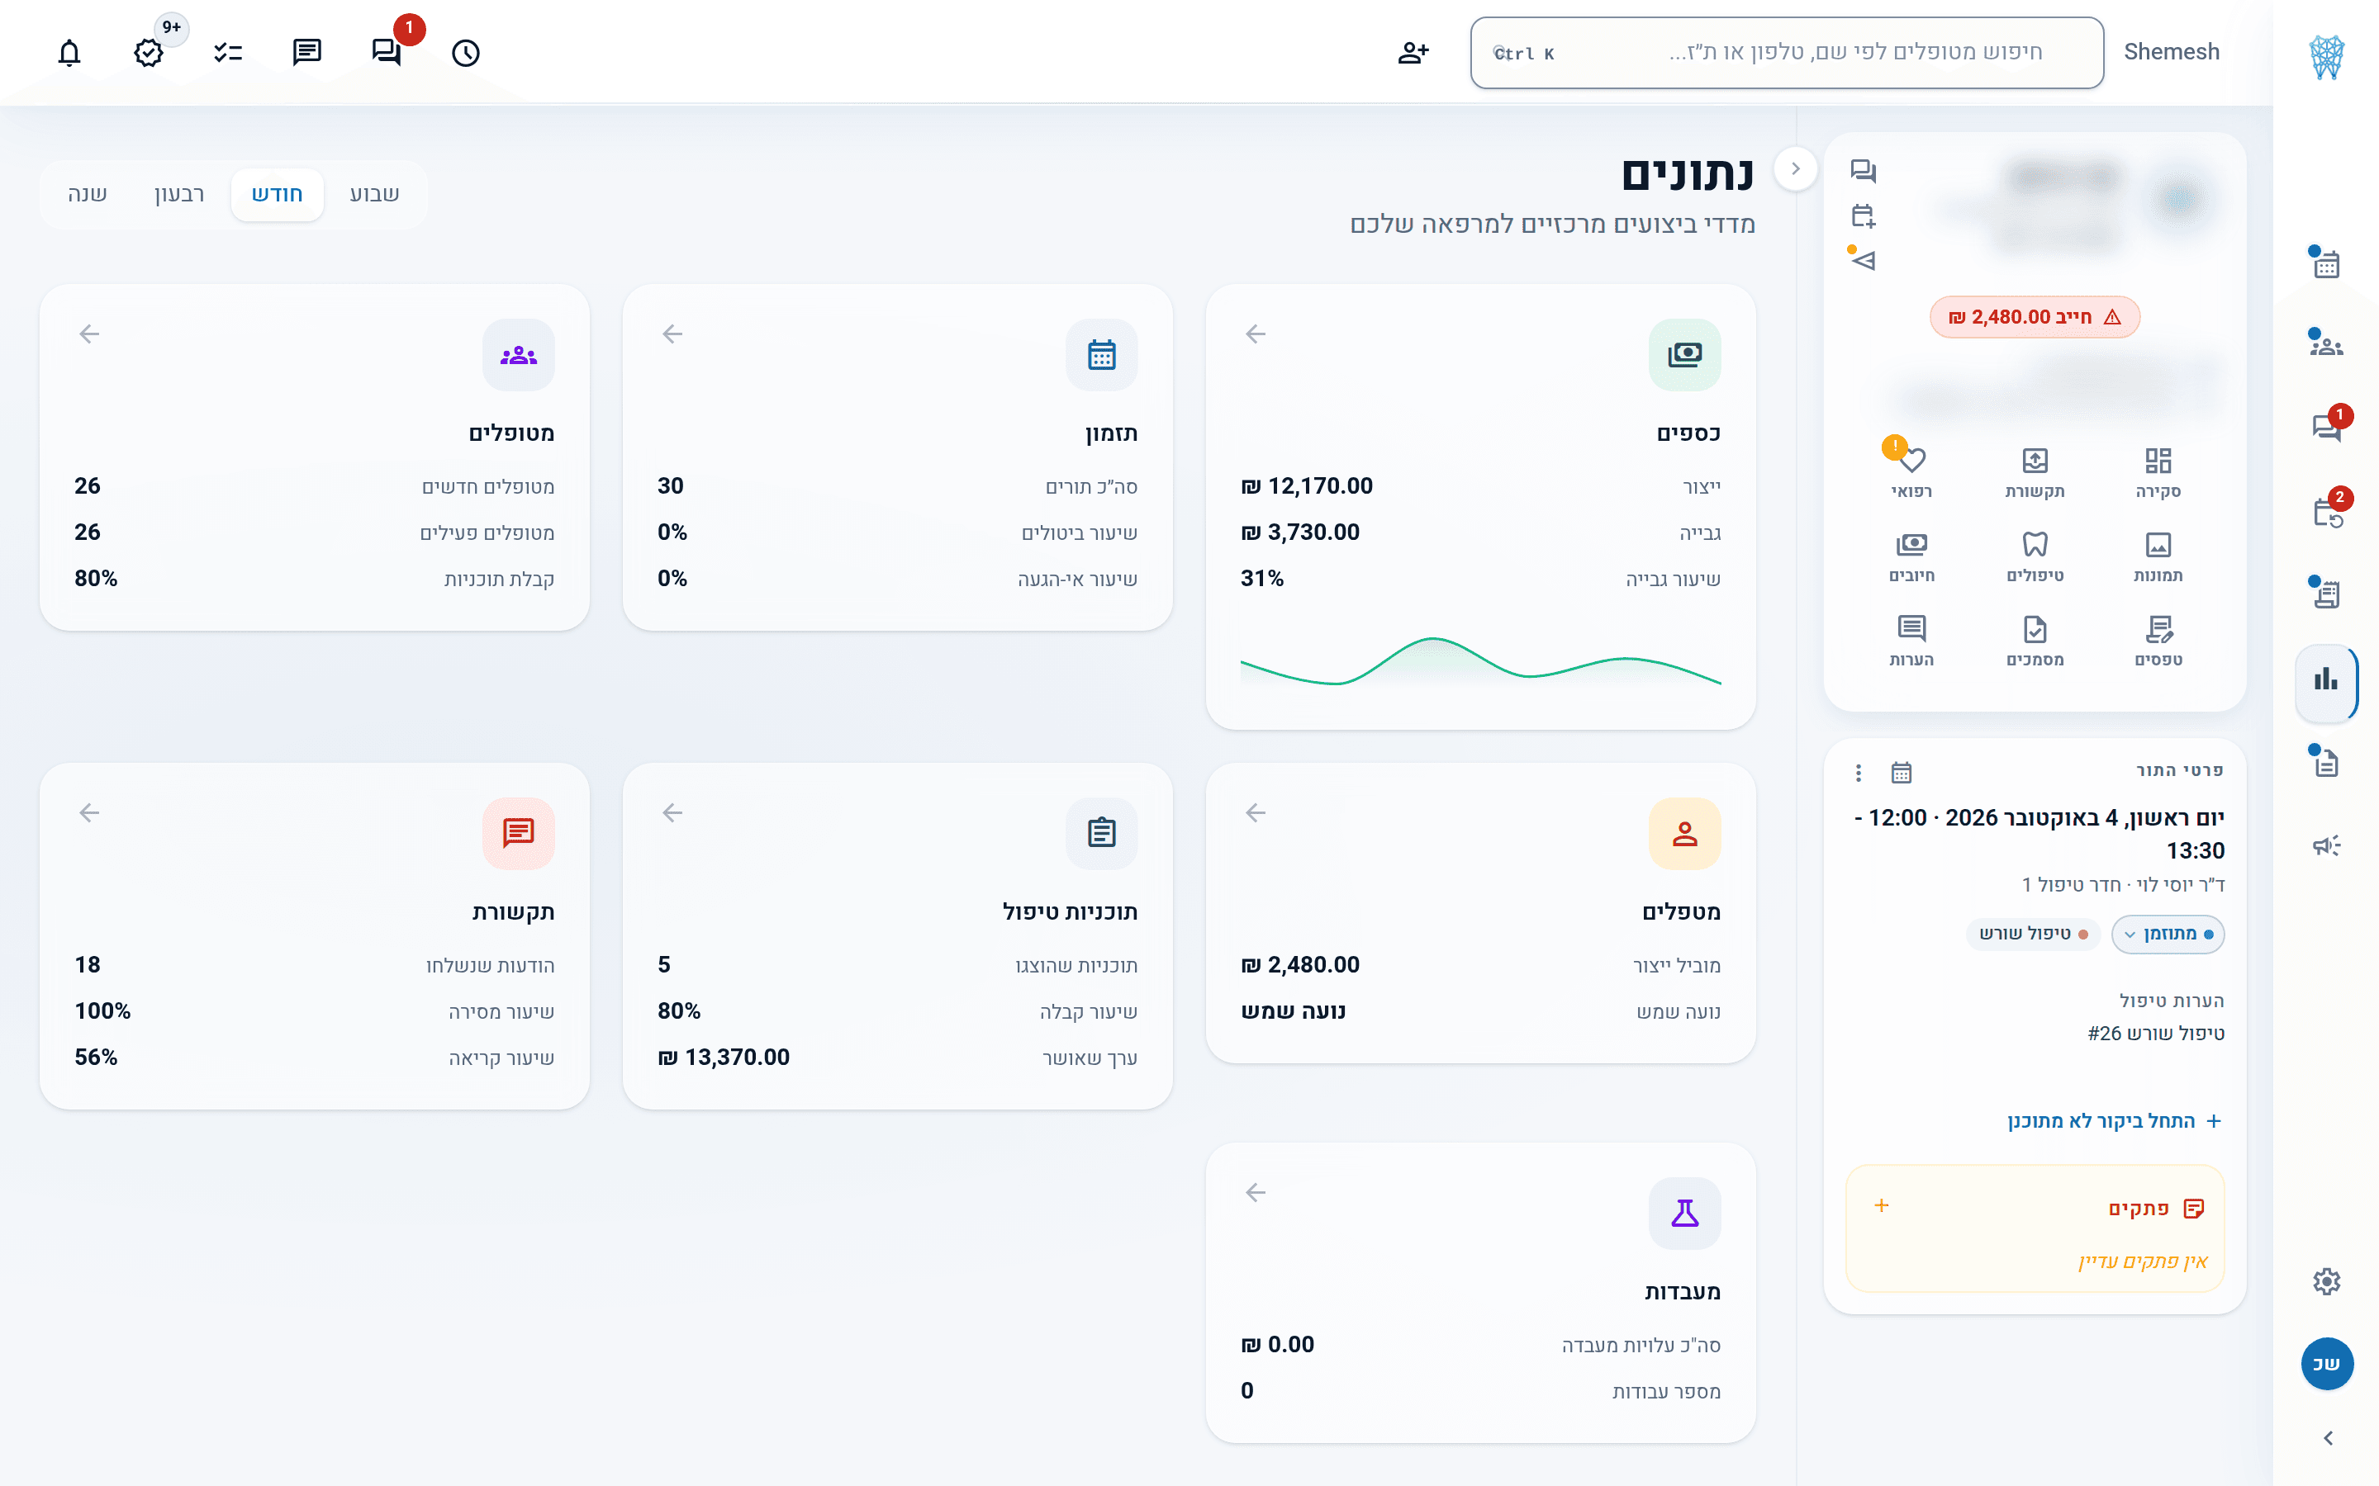Viewport: 2379px width, 1486px height.
Task: Click the patient search field
Action: pos(1786,52)
